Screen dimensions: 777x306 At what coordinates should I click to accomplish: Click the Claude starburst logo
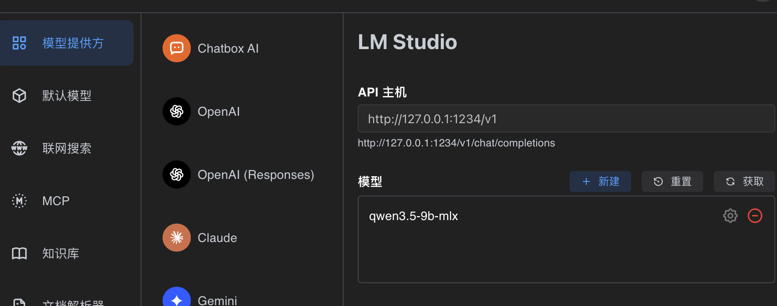tap(177, 238)
